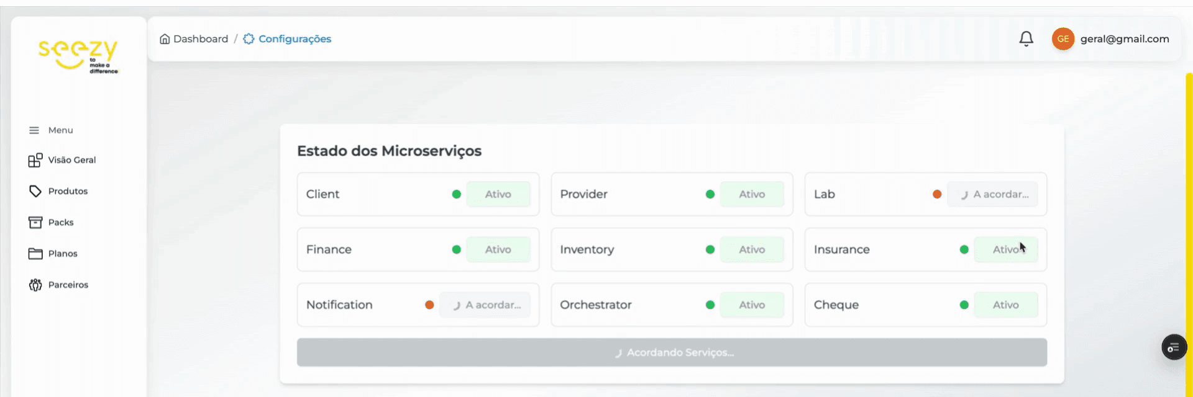This screenshot has height=397, width=1193.
Task: Click the green status dot for Finance
Action: tap(457, 249)
